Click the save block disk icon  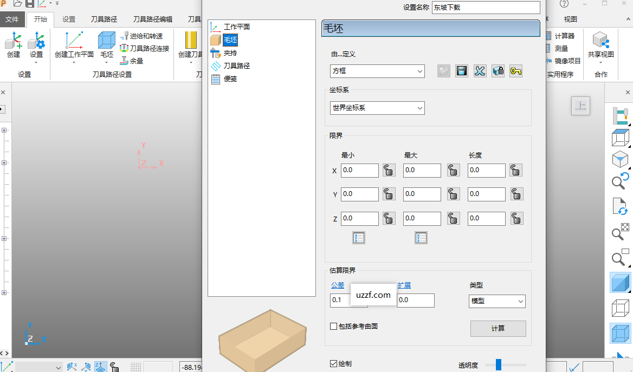(x=462, y=71)
